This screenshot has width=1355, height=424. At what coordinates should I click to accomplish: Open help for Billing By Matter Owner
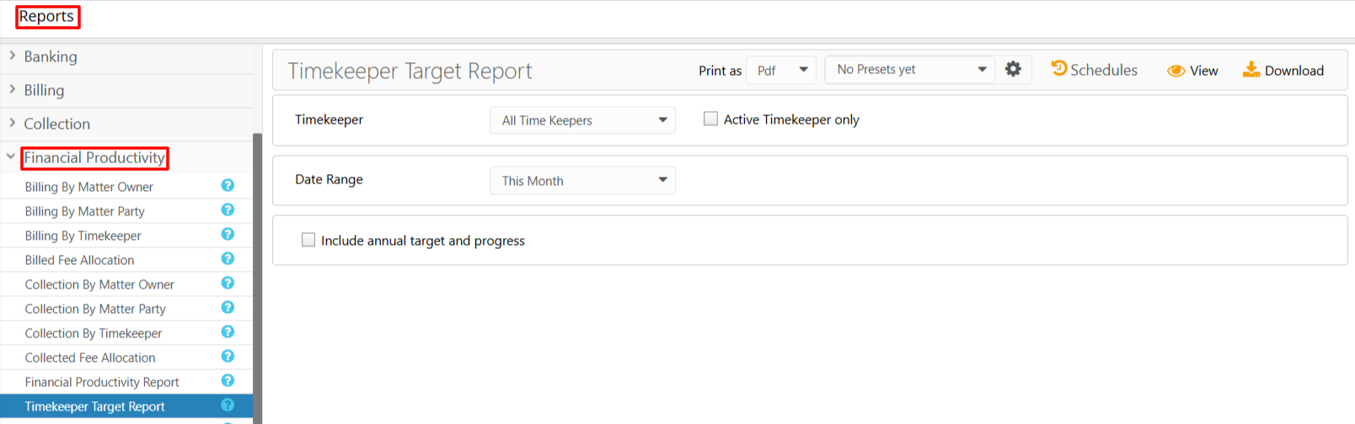point(228,185)
